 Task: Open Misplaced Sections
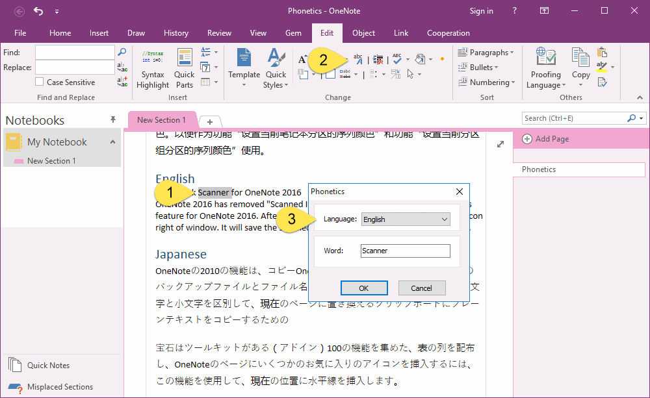pyautogui.click(x=50, y=387)
